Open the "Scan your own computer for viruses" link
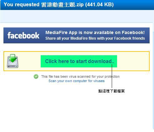Viewport: 154px width, 132px height. [76, 81]
